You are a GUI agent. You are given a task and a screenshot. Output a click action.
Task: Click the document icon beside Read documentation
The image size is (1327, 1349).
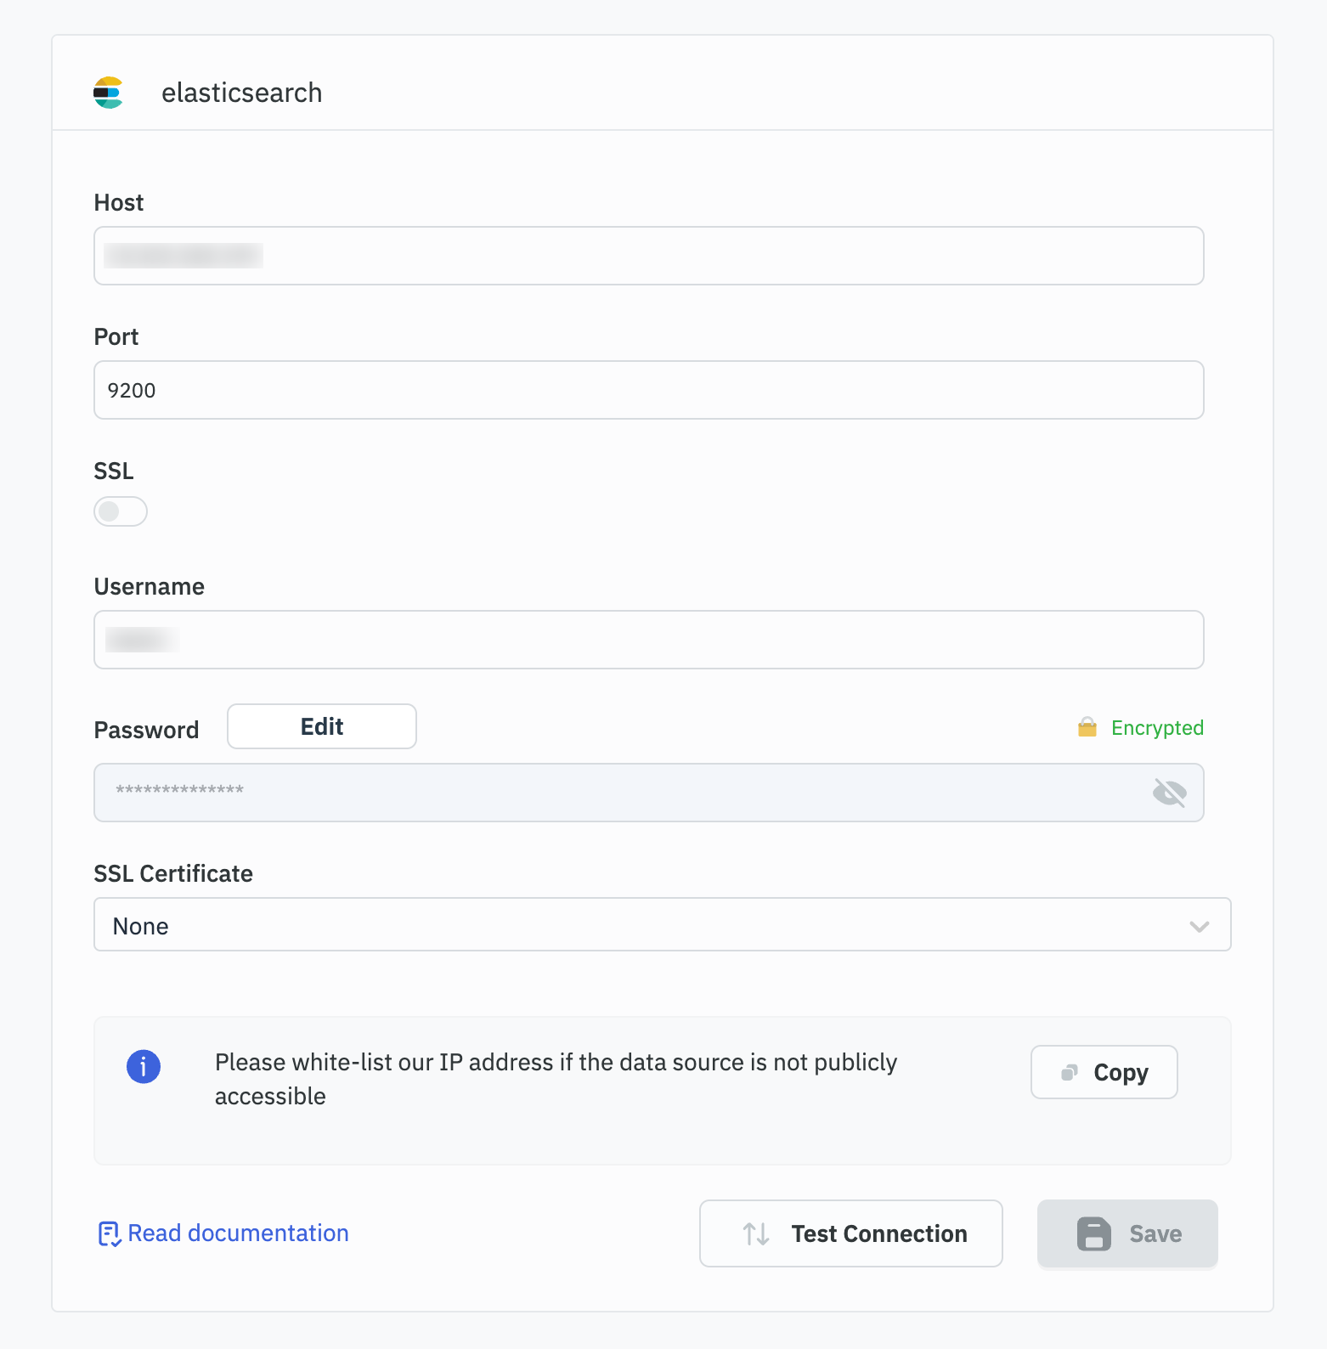click(109, 1233)
